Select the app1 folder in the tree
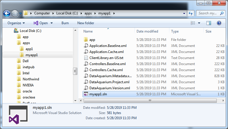Image resolution: width=228 pixels, height=129 pixels. click(x=29, y=49)
